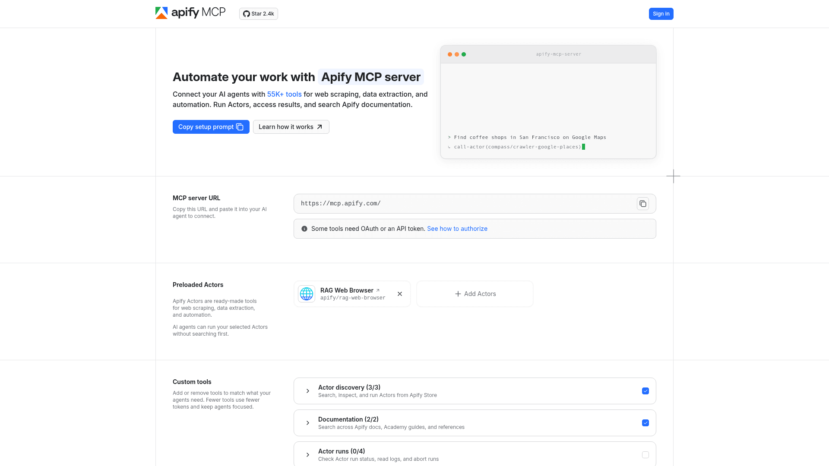
Task: Click the RAG Web Browser globe icon
Action: 307,294
